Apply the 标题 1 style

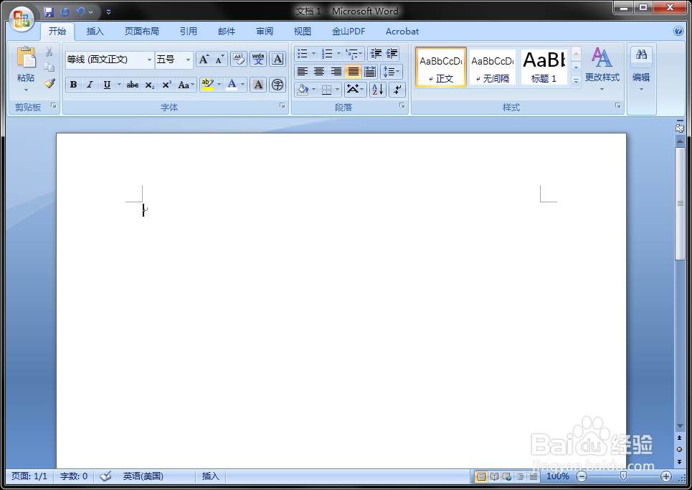544,67
